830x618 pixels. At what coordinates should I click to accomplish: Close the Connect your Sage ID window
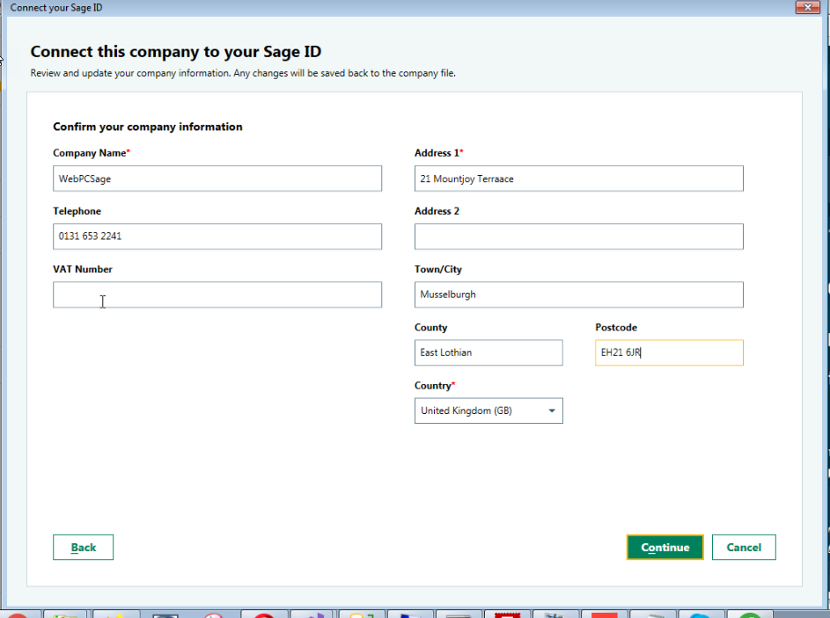click(808, 7)
